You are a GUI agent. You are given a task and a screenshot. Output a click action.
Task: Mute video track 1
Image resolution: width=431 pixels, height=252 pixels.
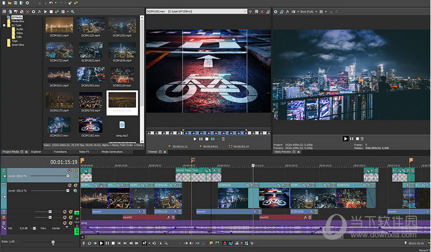pyautogui.click(x=69, y=171)
